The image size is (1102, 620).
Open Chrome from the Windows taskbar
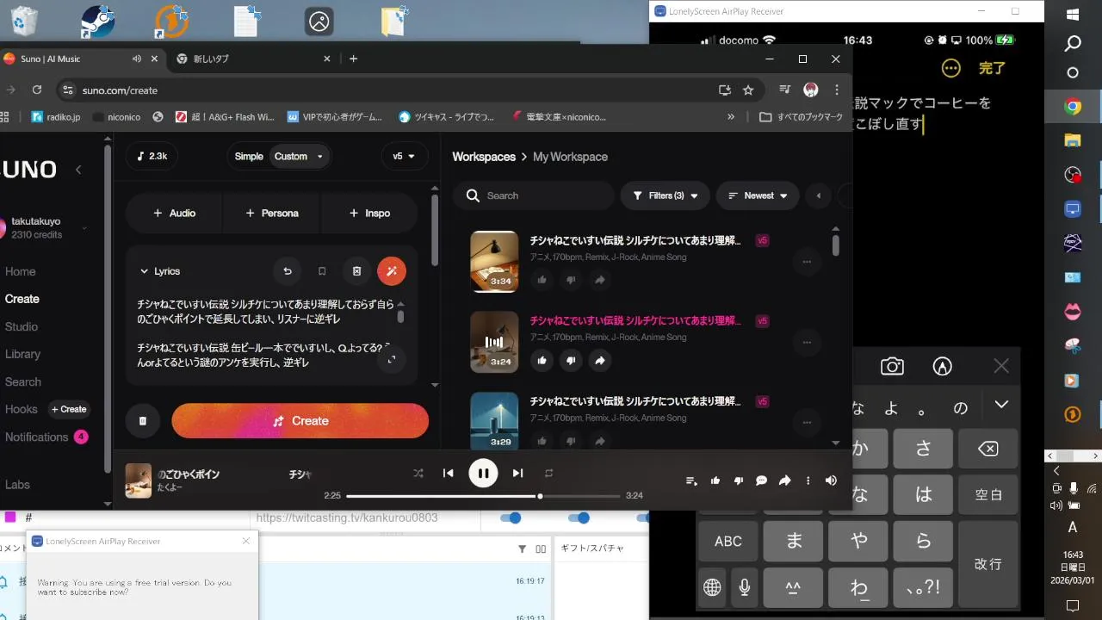coord(1073,107)
